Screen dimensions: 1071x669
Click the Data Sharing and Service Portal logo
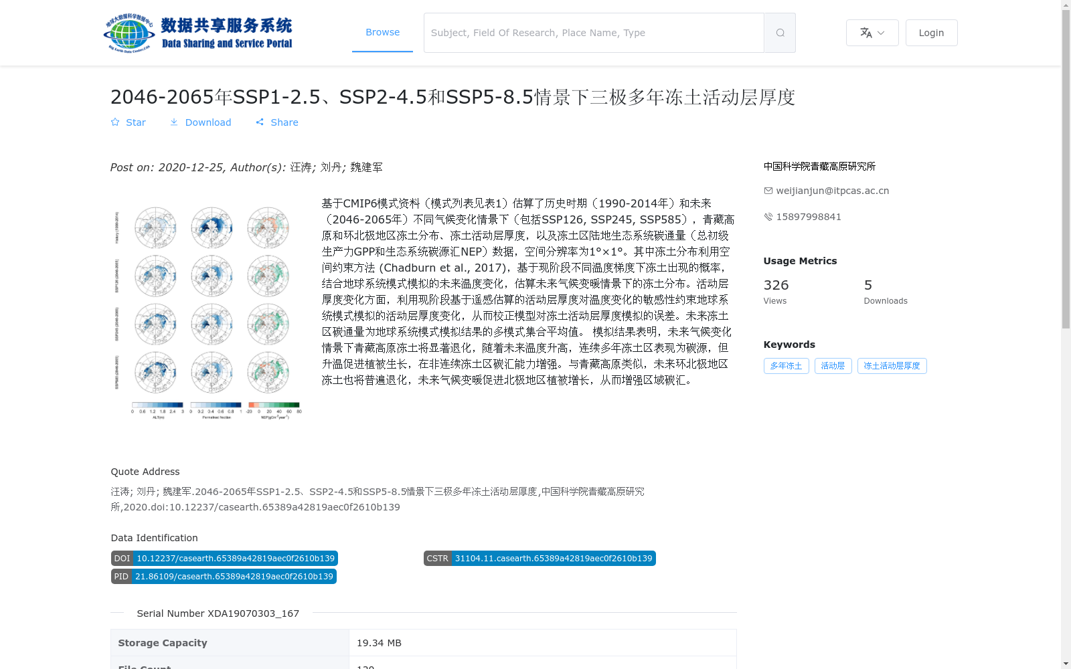click(198, 33)
